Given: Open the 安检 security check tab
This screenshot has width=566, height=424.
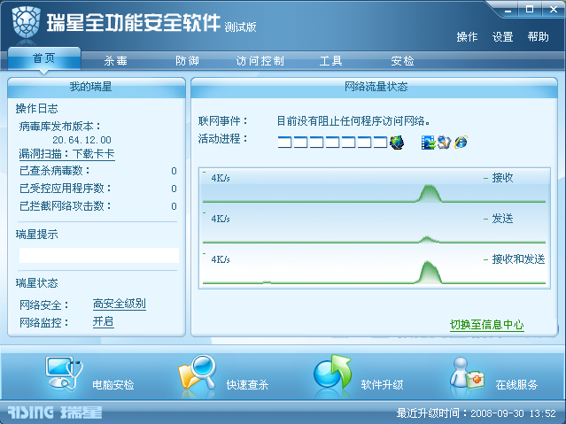Looking at the screenshot, I should (x=402, y=60).
